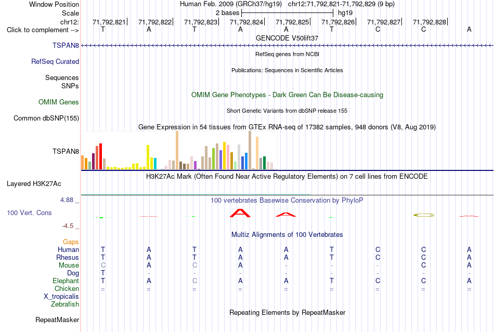This screenshot has width=494, height=332.
Task: Select the Human species label
Action: pos(68,249)
